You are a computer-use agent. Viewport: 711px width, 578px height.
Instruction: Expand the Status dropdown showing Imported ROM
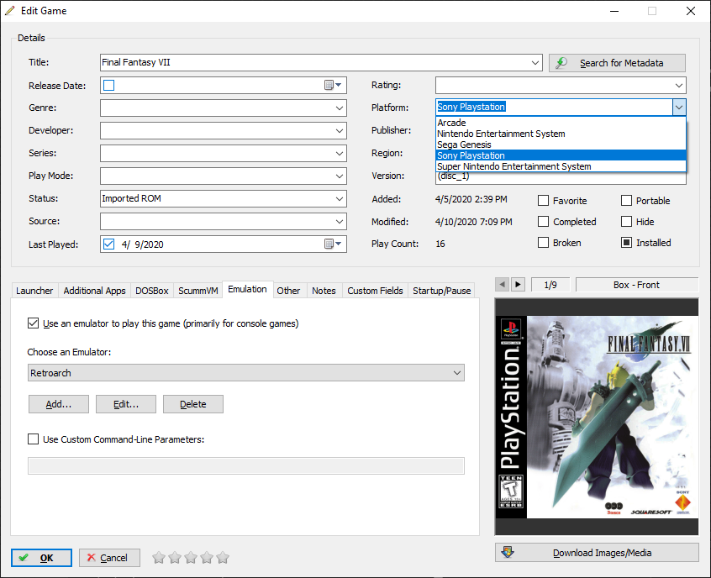click(x=340, y=198)
